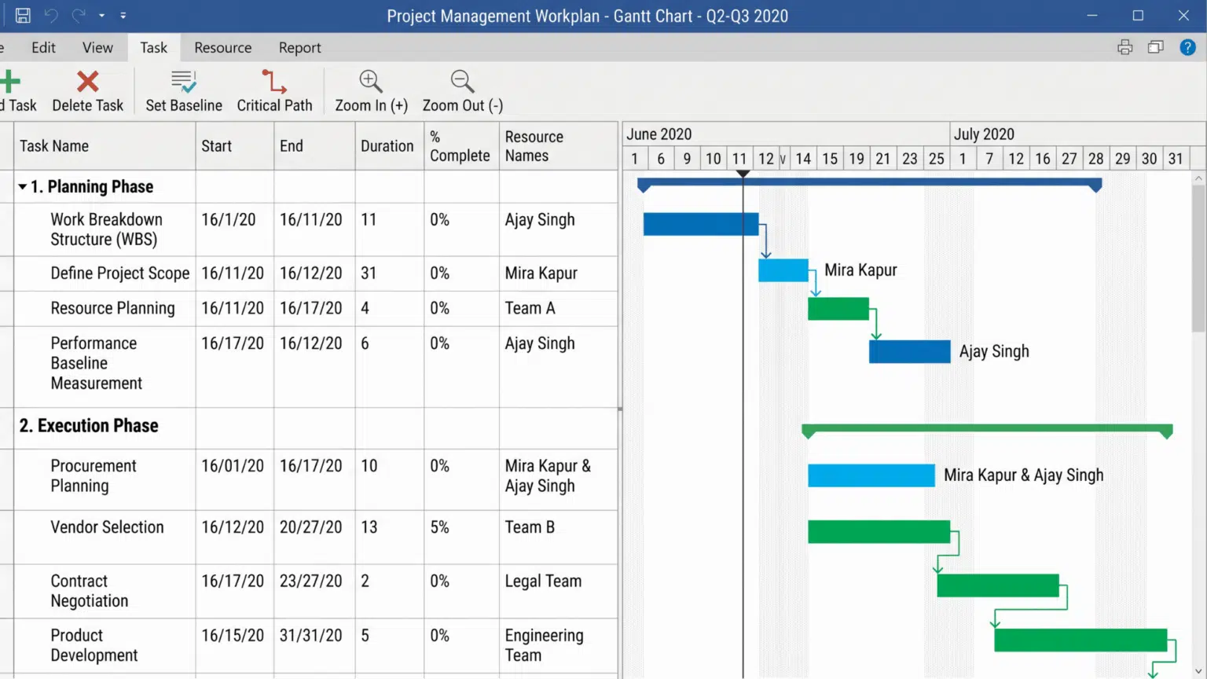Viewport: 1207px width, 679px height.
Task: Click the green plus Add Task icon
Action: pos(10,82)
